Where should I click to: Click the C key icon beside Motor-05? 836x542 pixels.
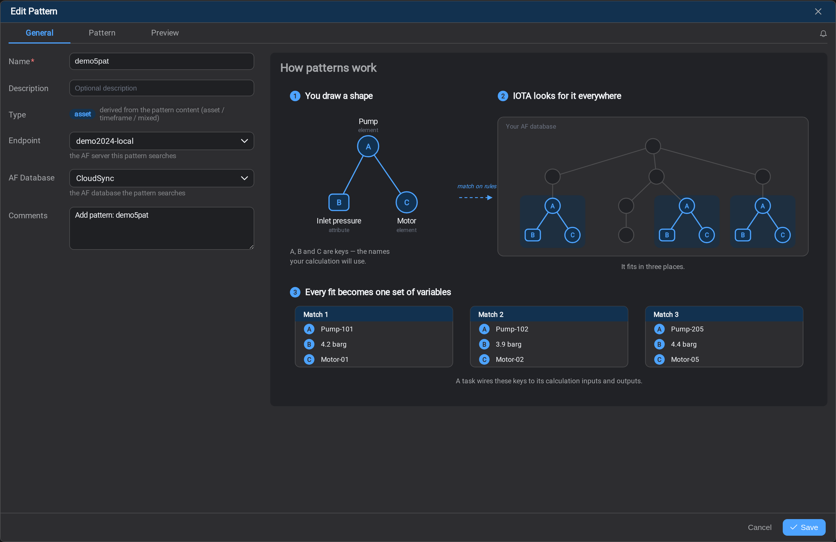(x=659, y=359)
